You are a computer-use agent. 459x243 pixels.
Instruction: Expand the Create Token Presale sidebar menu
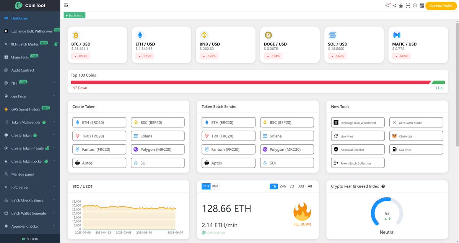(x=30, y=148)
